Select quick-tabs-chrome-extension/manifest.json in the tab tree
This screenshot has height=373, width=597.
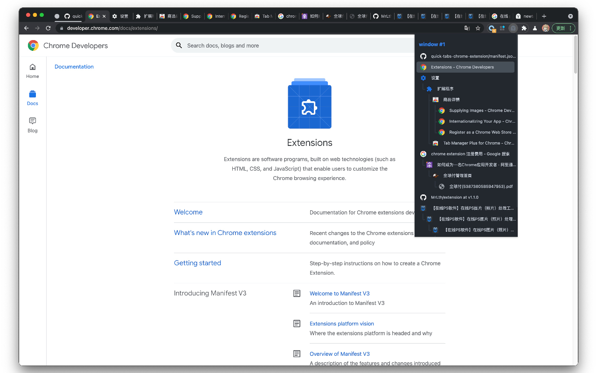click(465, 56)
